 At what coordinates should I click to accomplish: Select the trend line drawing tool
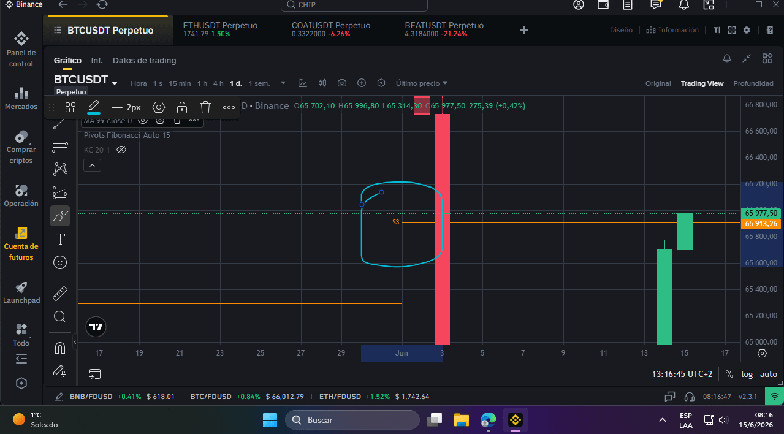59,124
